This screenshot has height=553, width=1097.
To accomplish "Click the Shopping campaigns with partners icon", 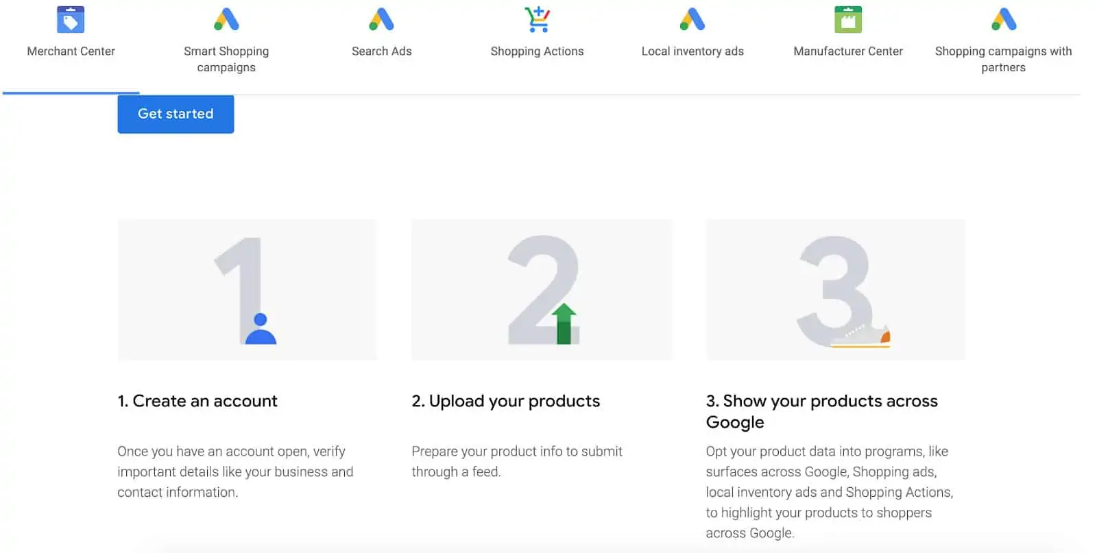I will point(1004,20).
